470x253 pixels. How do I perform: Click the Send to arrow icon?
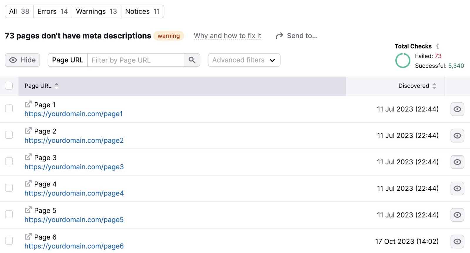click(279, 36)
